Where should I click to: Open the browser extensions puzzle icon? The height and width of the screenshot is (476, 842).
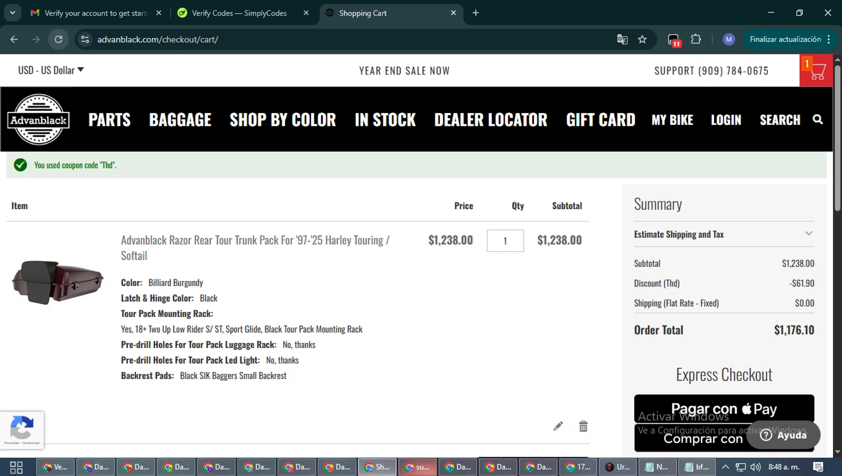point(696,39)
